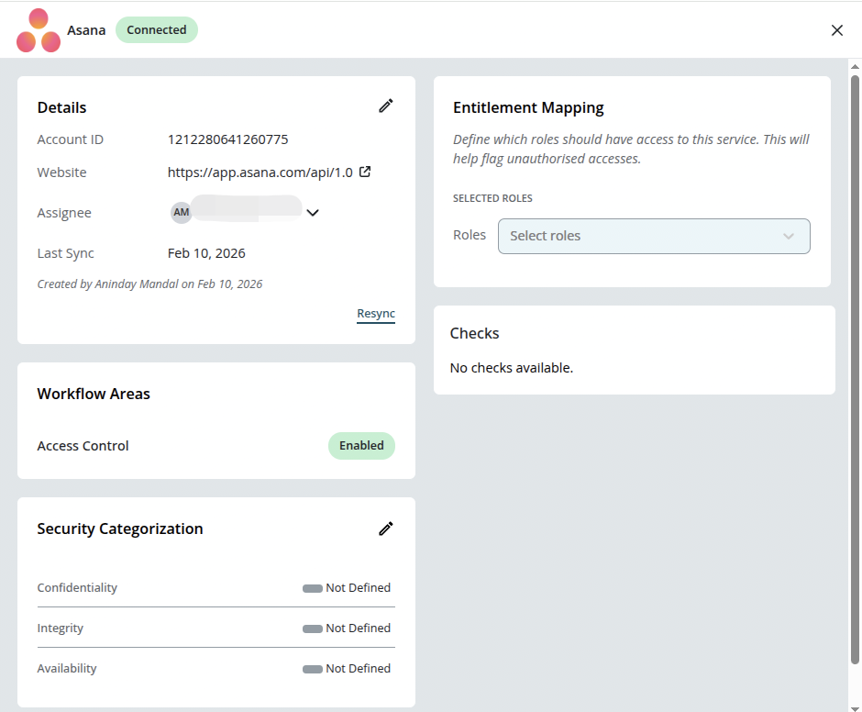862x712 pixels.
Task: Click the Resync link
Action: coord(375,313)
